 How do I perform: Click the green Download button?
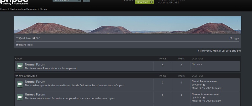pos(144,2)
